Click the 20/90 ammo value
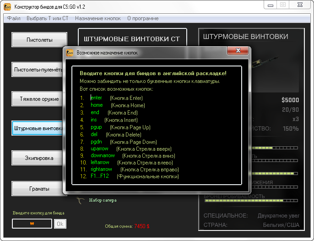Screen dimensions: 314x241 pos(290,110)
